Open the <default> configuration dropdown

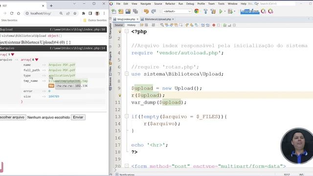point(177,11)
